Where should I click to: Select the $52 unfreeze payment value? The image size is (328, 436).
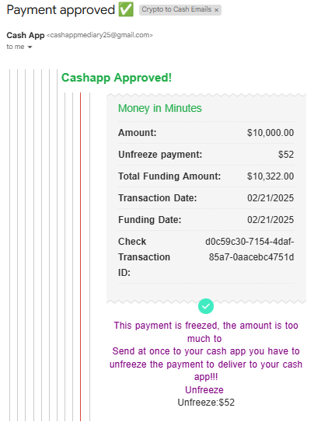(286, 155)
